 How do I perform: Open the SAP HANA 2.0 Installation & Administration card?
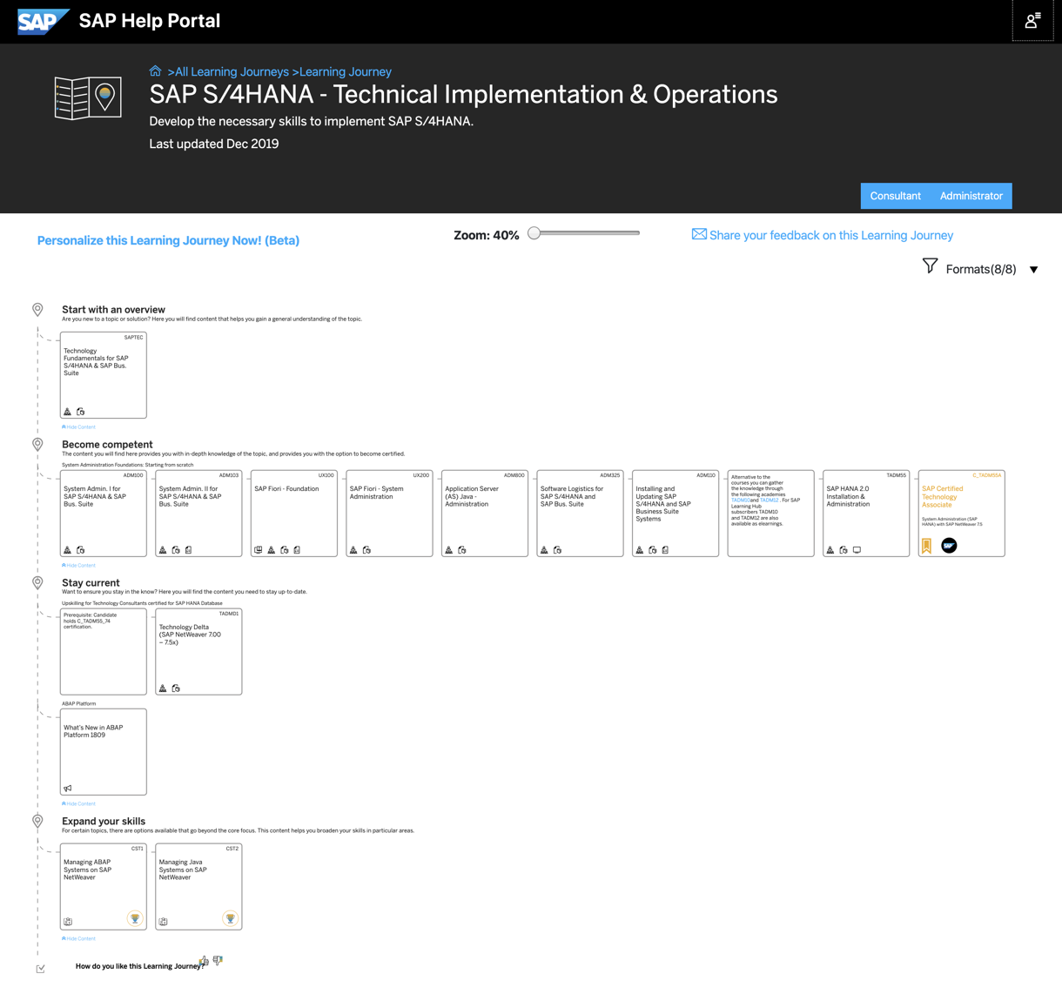865,513
